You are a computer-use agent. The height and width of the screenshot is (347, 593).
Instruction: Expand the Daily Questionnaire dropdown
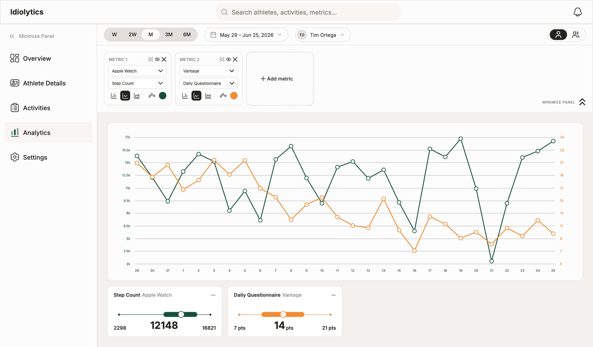click(x=209, y=83)
